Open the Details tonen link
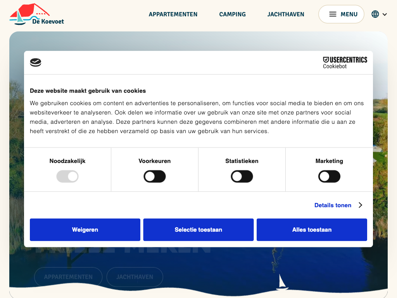The image size is (397, 298). click(x=333, y=205)
